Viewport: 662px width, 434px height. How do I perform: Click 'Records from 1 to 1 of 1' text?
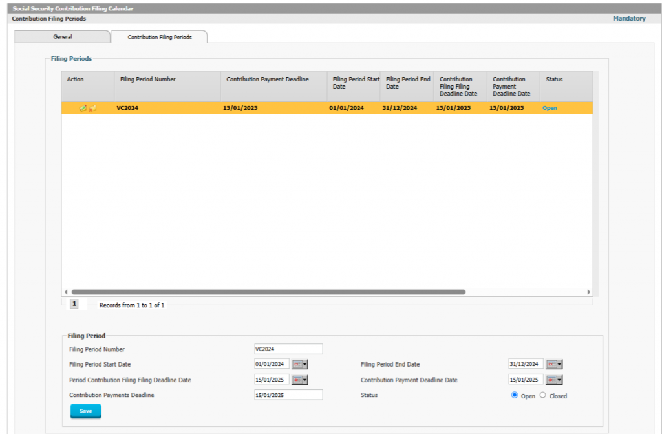(132, 305)
